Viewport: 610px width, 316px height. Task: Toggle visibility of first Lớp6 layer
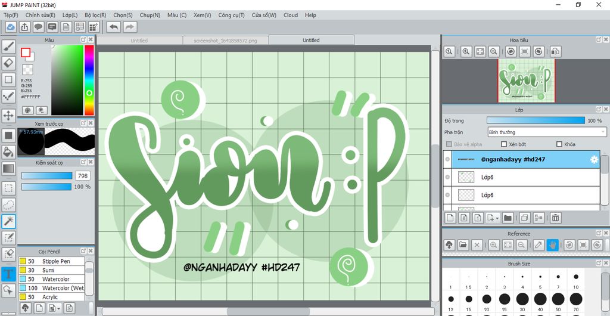click(x=447, y=177)
